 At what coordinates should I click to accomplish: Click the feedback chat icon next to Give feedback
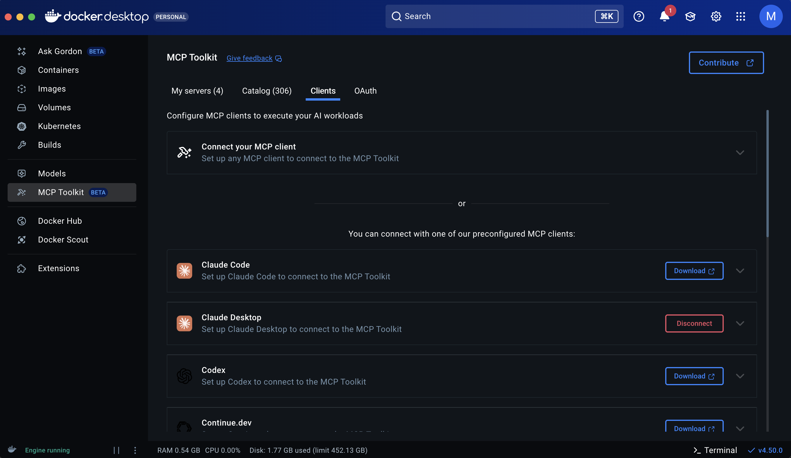click(x=278, y=59)
